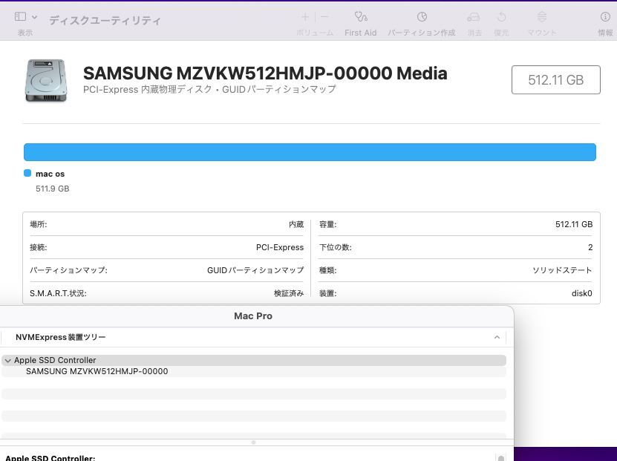Open the 表示 dropdown arrow
The image size is (617, 461).
point(33,16)
